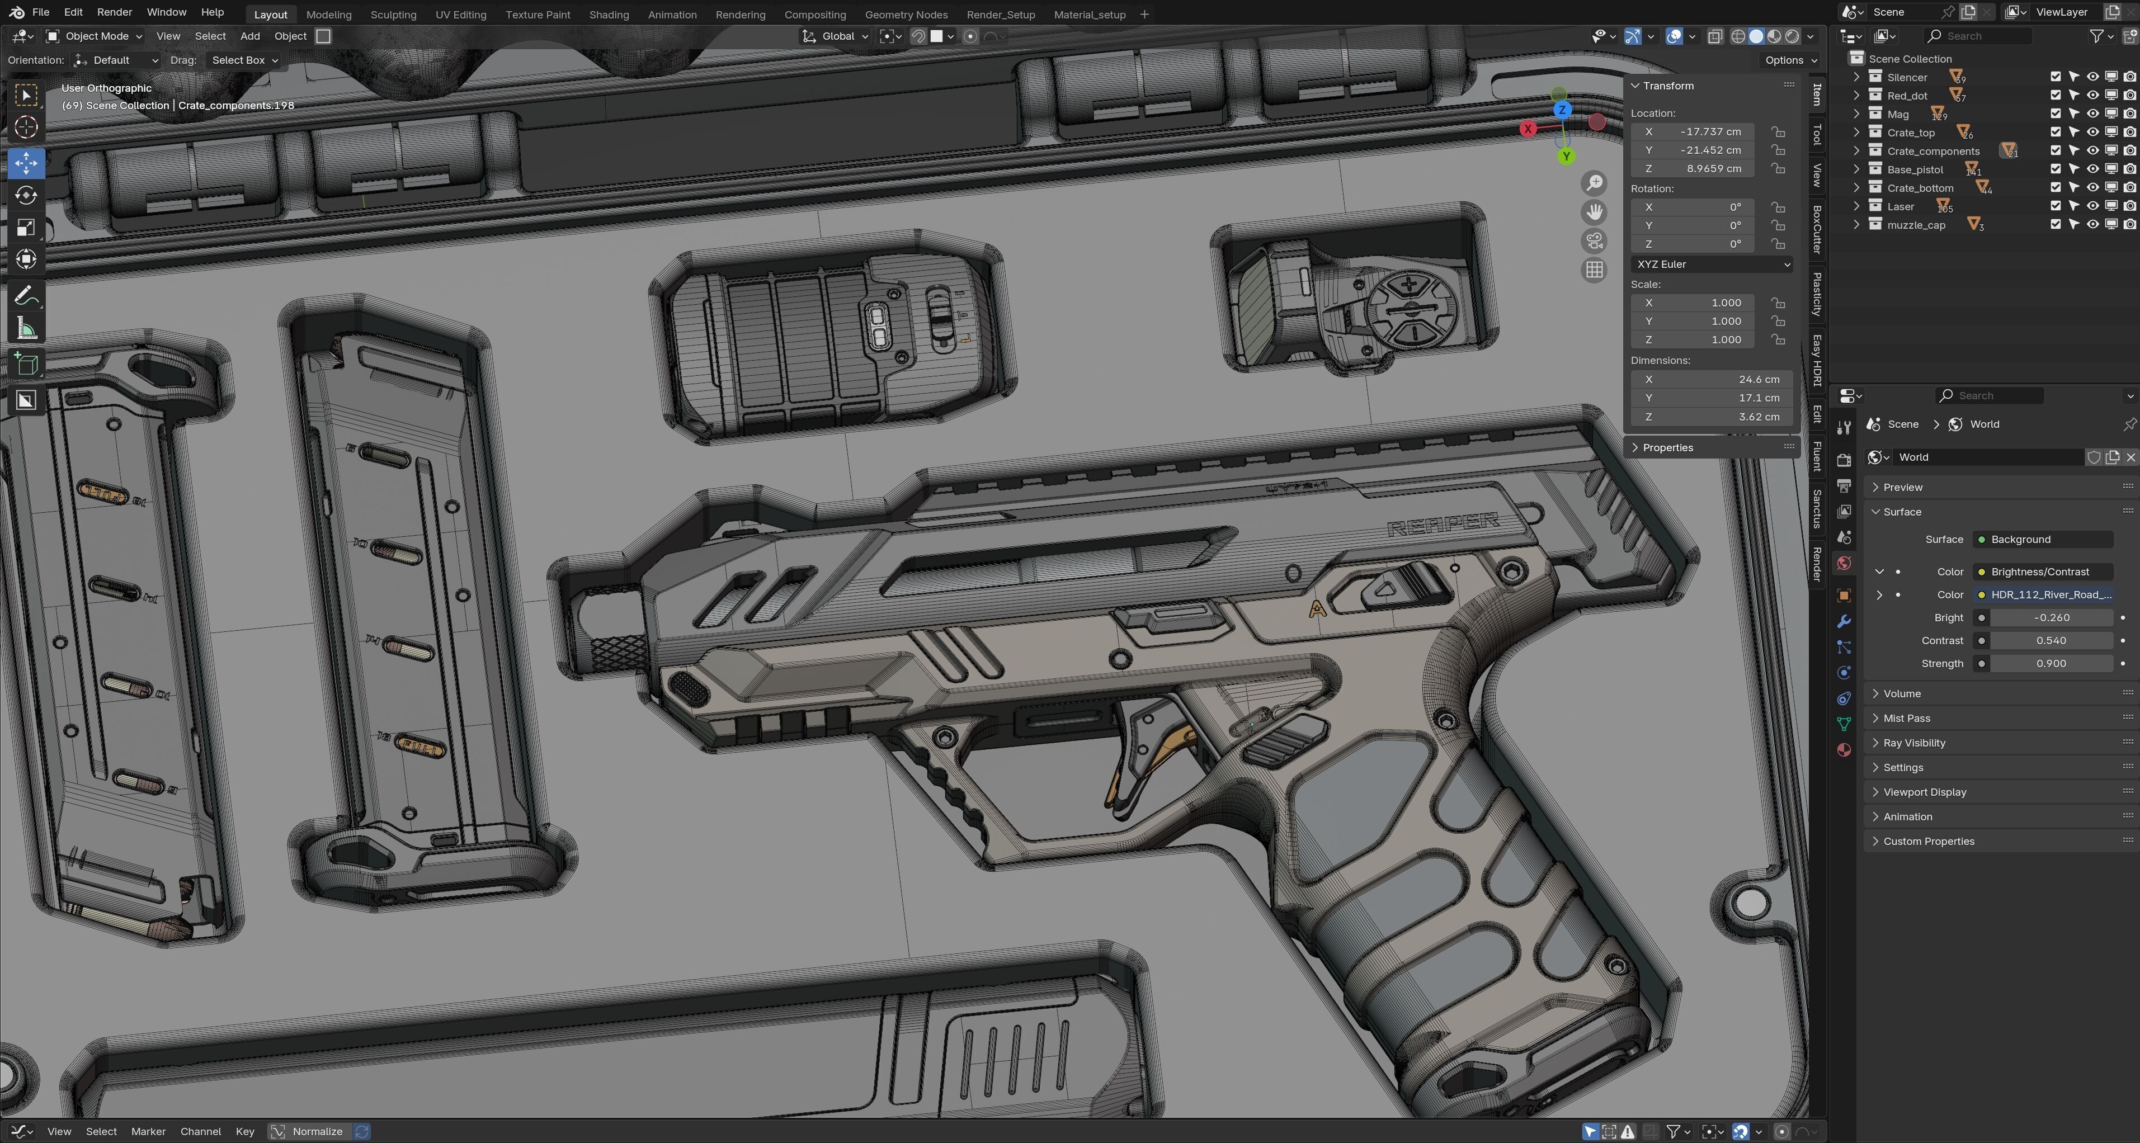This screenshot has width=2140, height=1143.
Task: Switch to rendered viewport shading
Action: point(1793,36)
